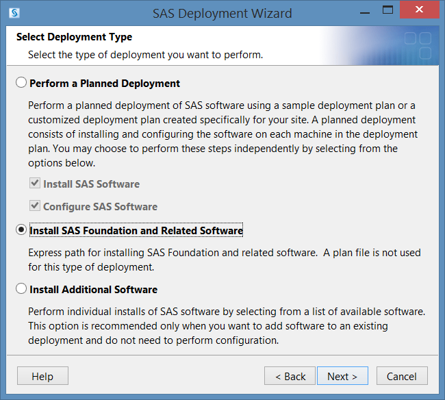Click the text 'Select the type of deployment you want to perform.'
Screen dimensions: 445x400
pos(145,55)
